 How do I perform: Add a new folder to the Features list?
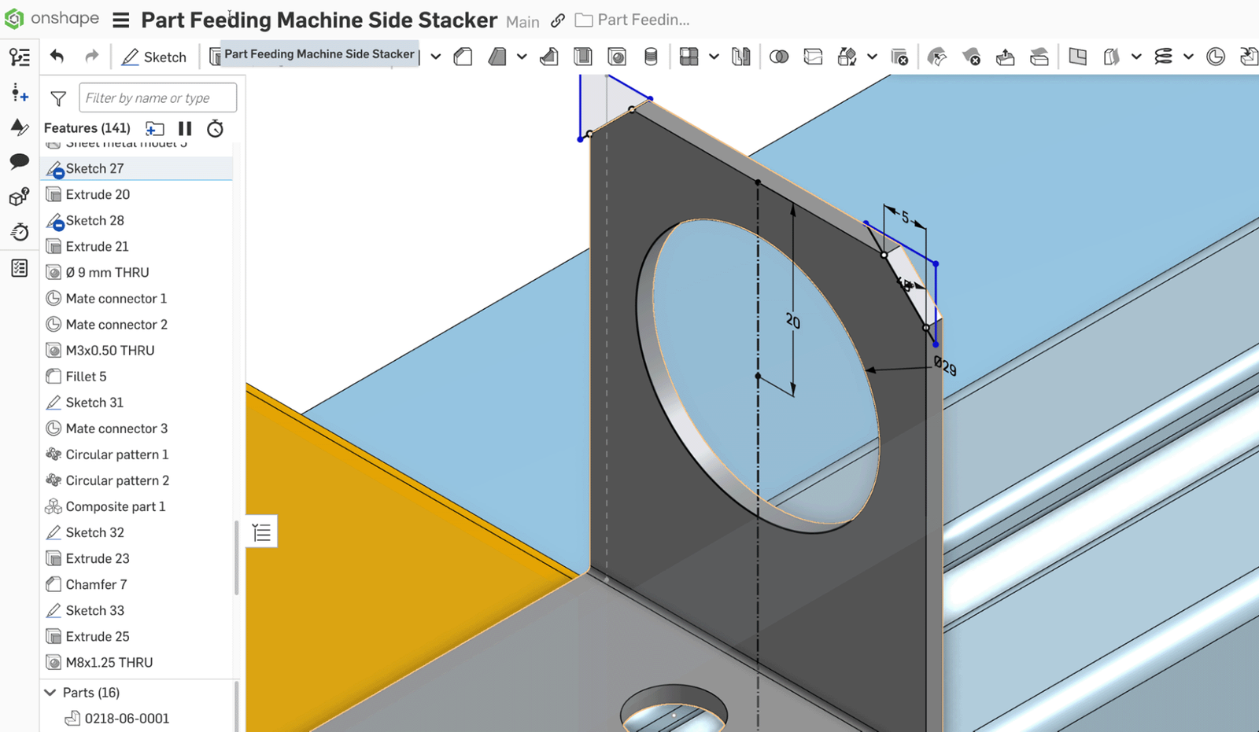[155, 128]
